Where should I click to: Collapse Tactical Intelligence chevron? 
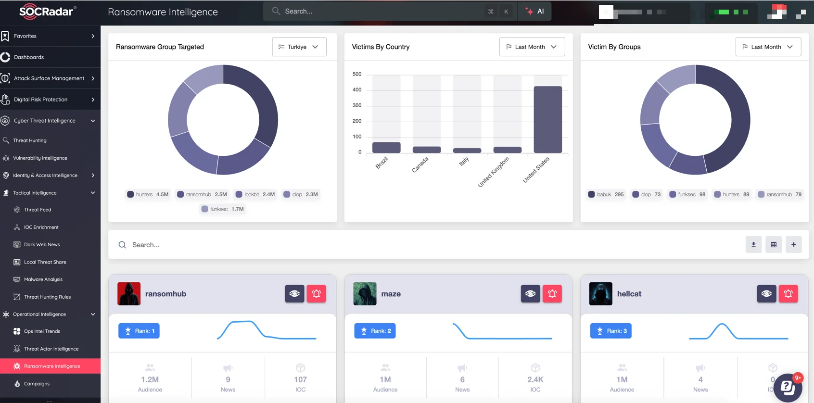[x=93, y=193]
